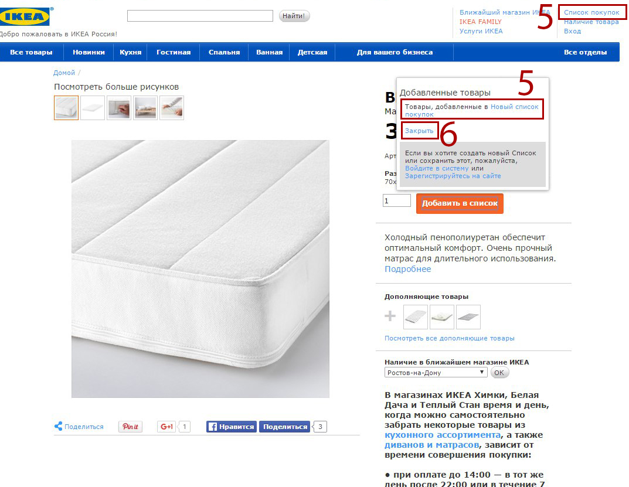Click the Поделиться share icon link
Viewport: 629px width, 487px height.
pyautogui.click(x=79, y=427)
